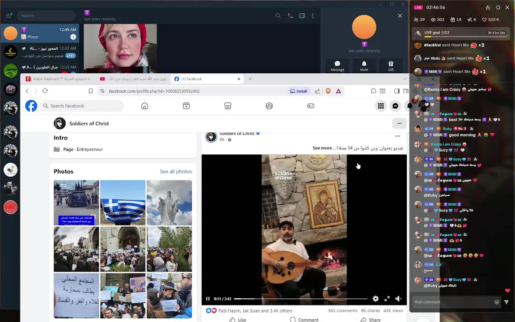Image resolution: width=515 pixels, height=322 pixels.
Task: Open post options three-dot menu
Action: click(398, 136)
